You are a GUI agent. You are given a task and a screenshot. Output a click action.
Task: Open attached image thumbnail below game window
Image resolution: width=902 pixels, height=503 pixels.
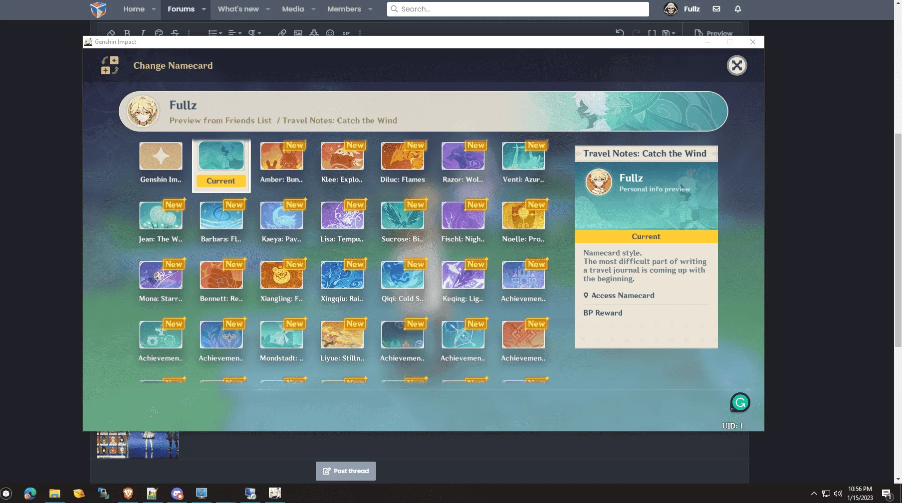coord(138,445)
